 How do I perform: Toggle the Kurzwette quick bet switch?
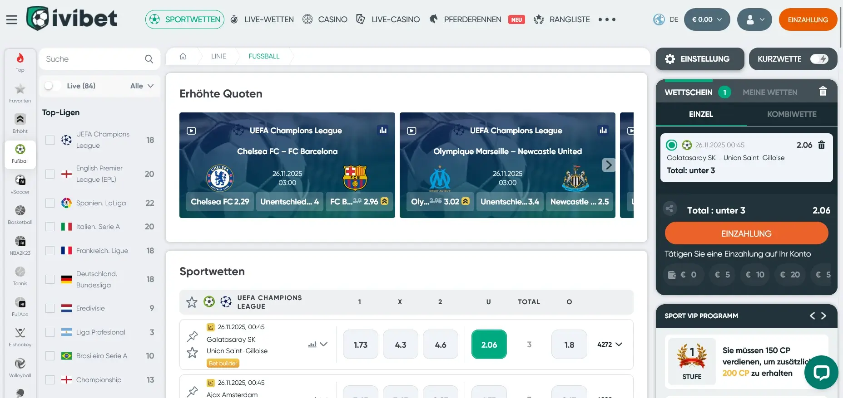[x=819, y=59]
